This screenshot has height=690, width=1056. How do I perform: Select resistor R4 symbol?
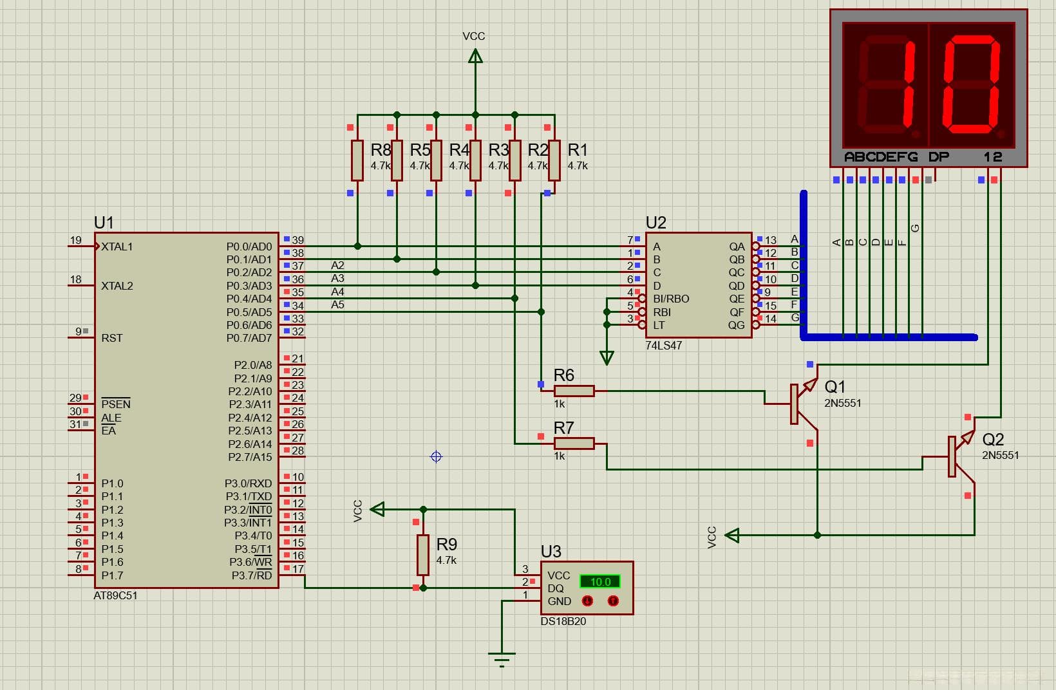pyautogui.click(x=436, y=160)
